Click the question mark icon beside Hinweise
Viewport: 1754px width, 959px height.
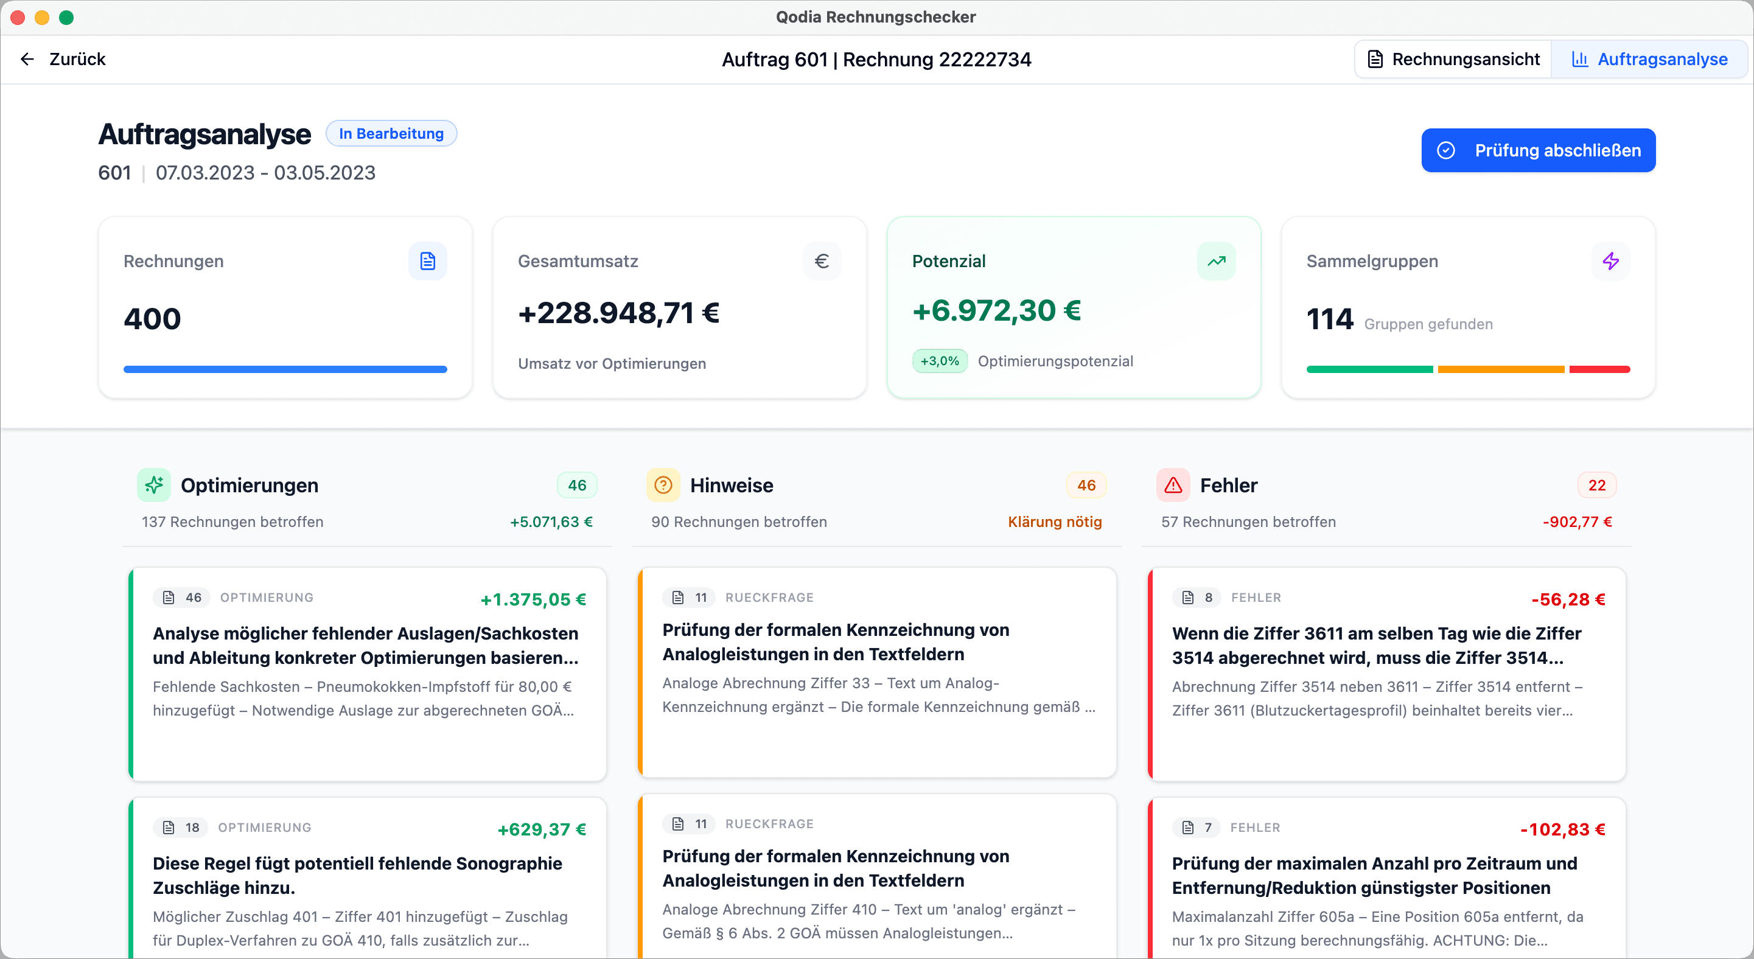[663, 486]
